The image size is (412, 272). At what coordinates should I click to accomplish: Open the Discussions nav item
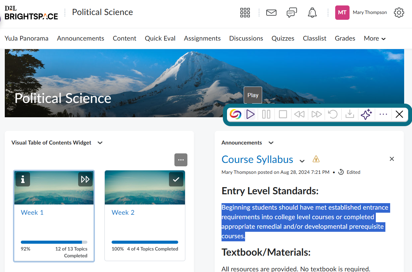(x=246, y=38)
